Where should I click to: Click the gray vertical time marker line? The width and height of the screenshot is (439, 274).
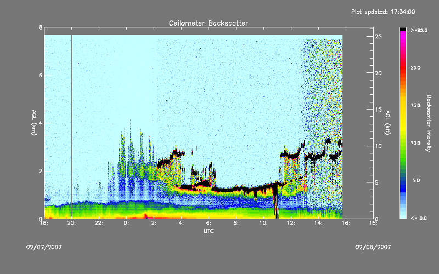72,127
